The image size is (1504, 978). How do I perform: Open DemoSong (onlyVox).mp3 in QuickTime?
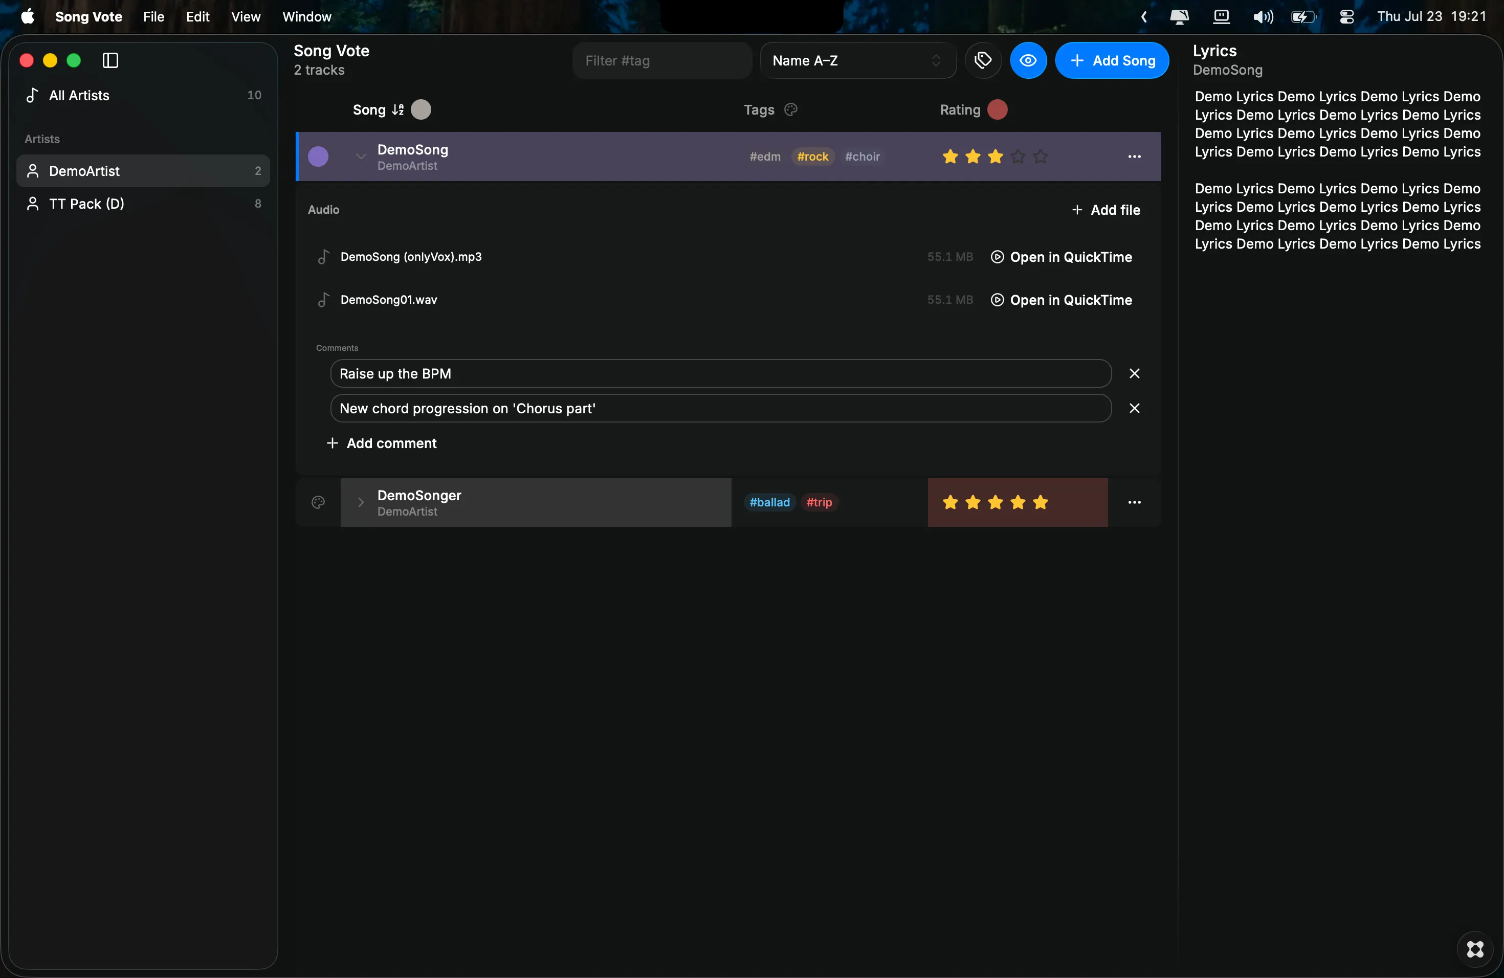pos(1061,257)
